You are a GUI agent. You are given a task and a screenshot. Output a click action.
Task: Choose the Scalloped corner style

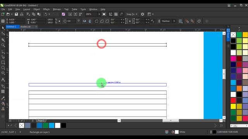tap(102, 21)
